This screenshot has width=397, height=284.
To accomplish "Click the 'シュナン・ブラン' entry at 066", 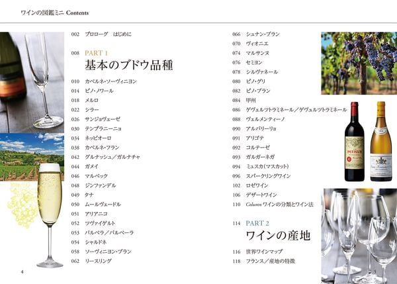I will [x=256, y=34].
